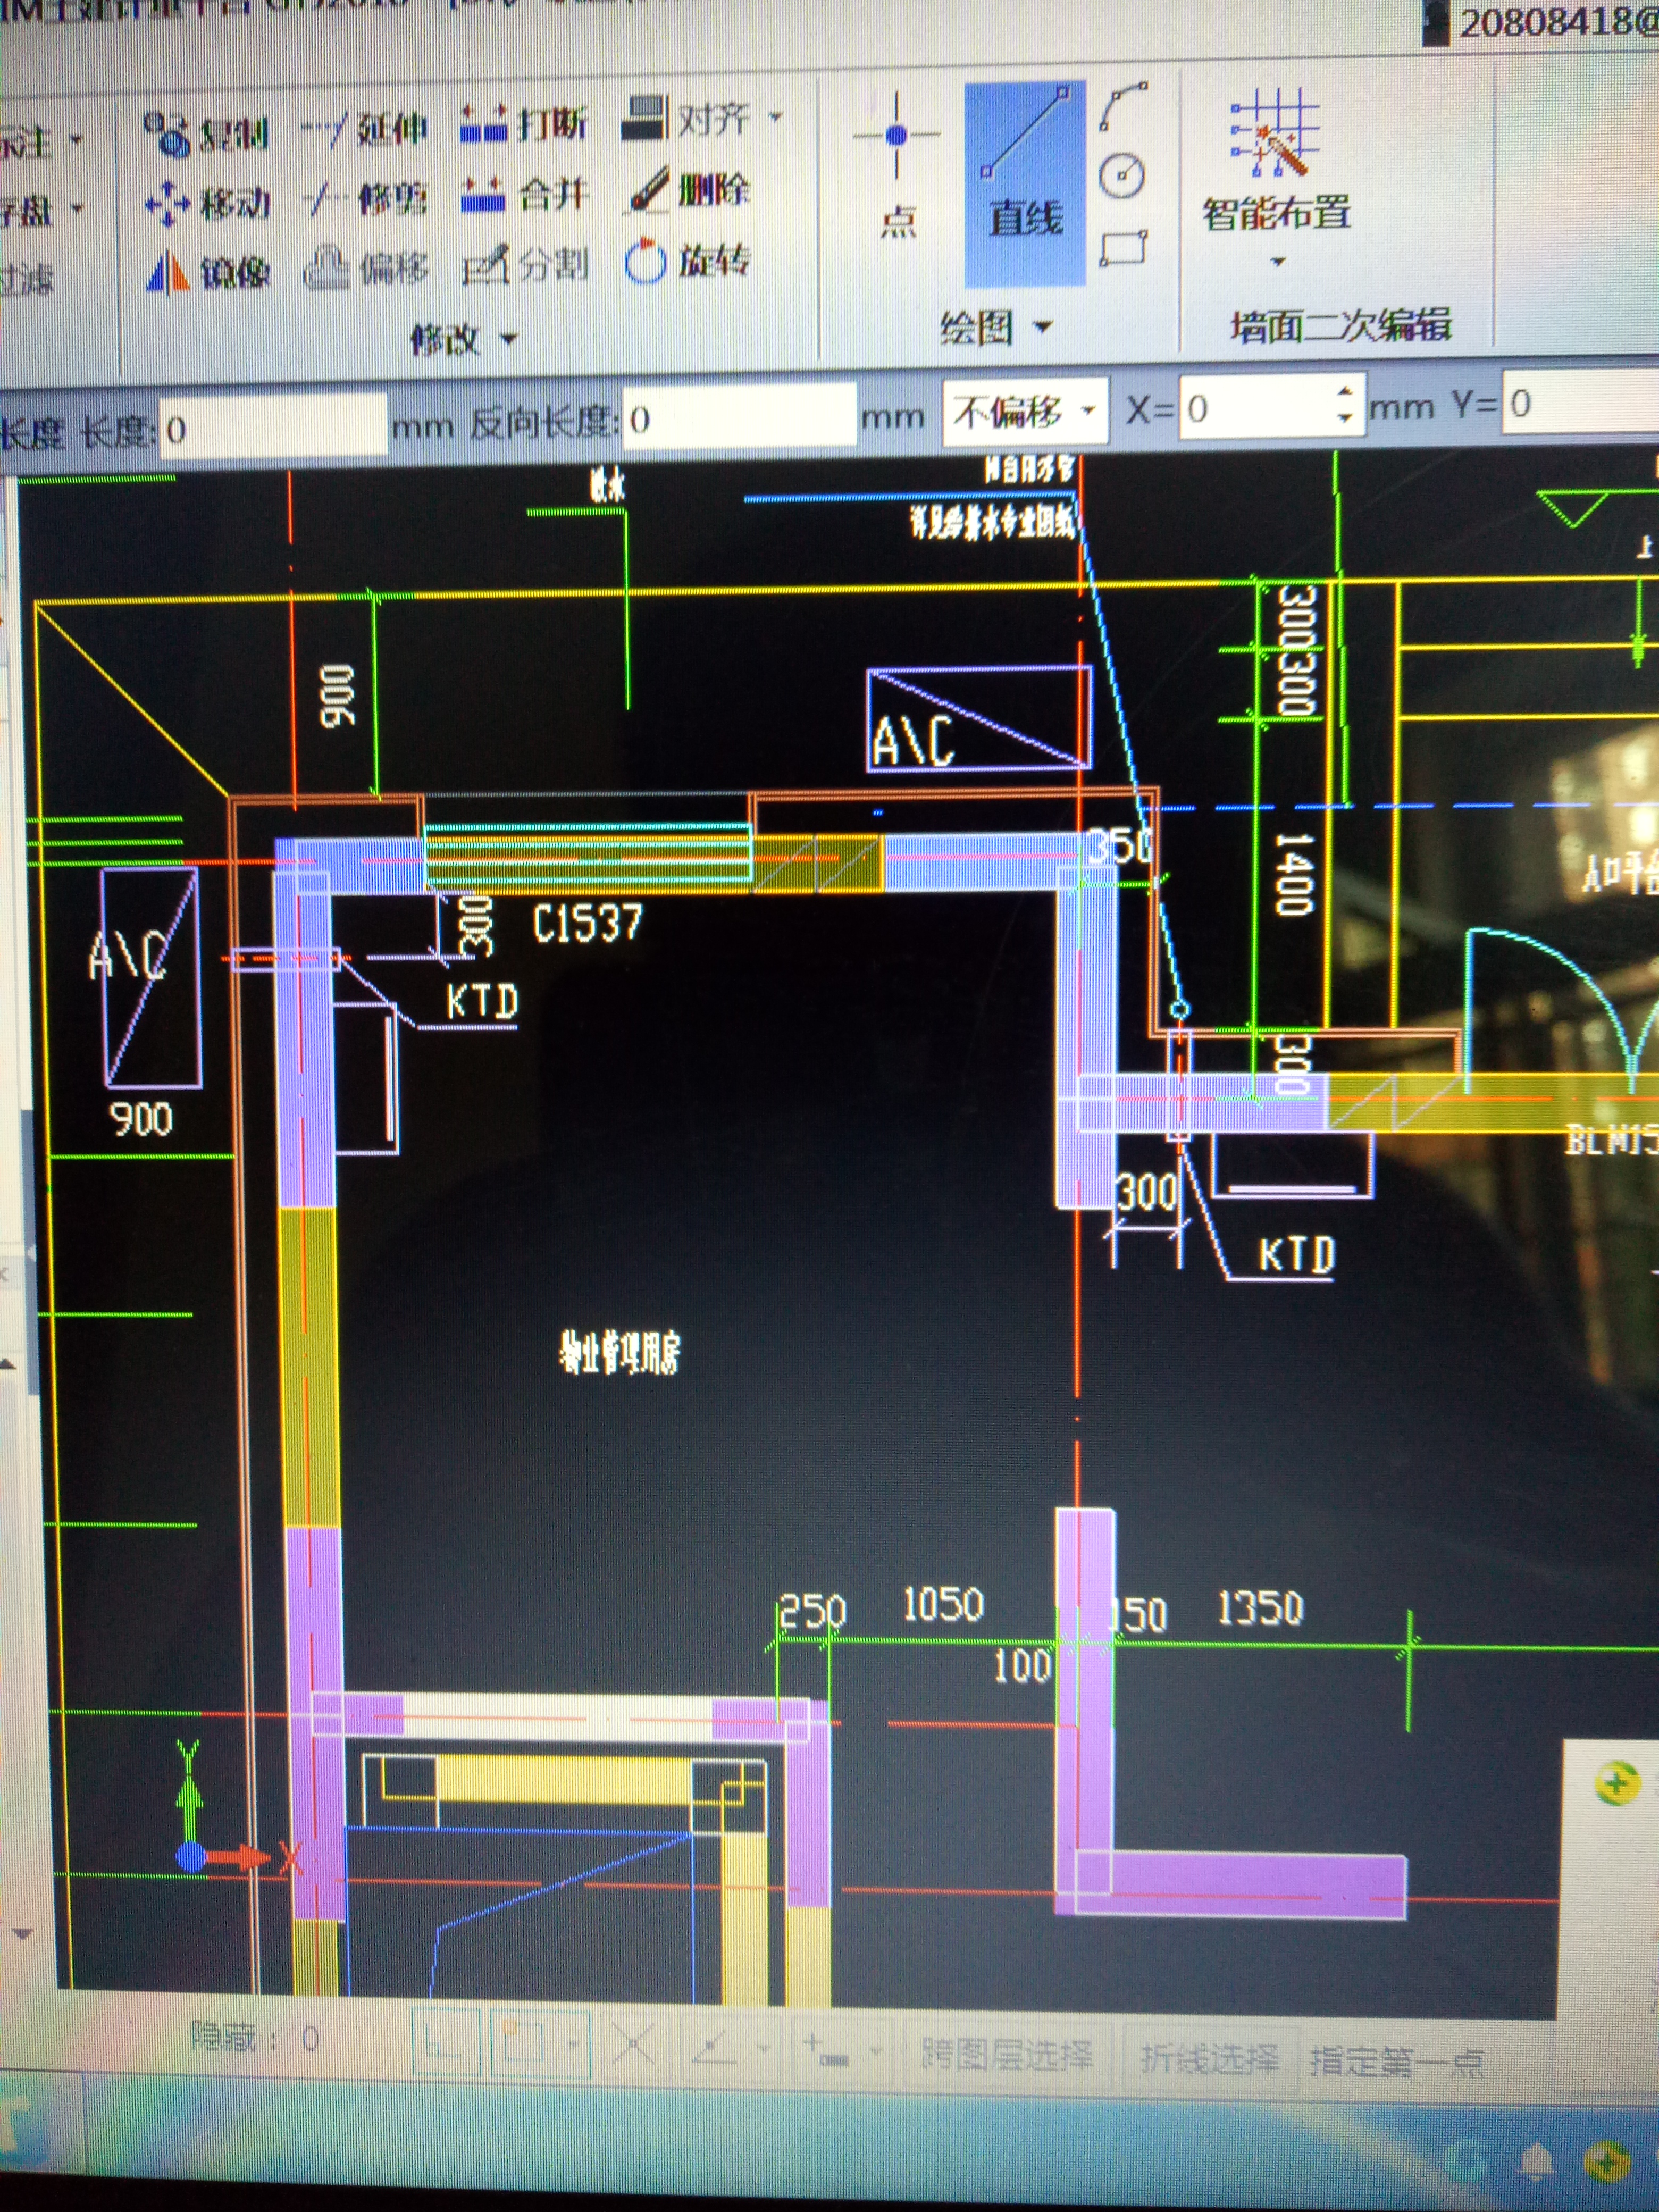Click the green plus icon in drawing corner
This screenshot has height=2212, width=1659.
coord(1617,1782)
